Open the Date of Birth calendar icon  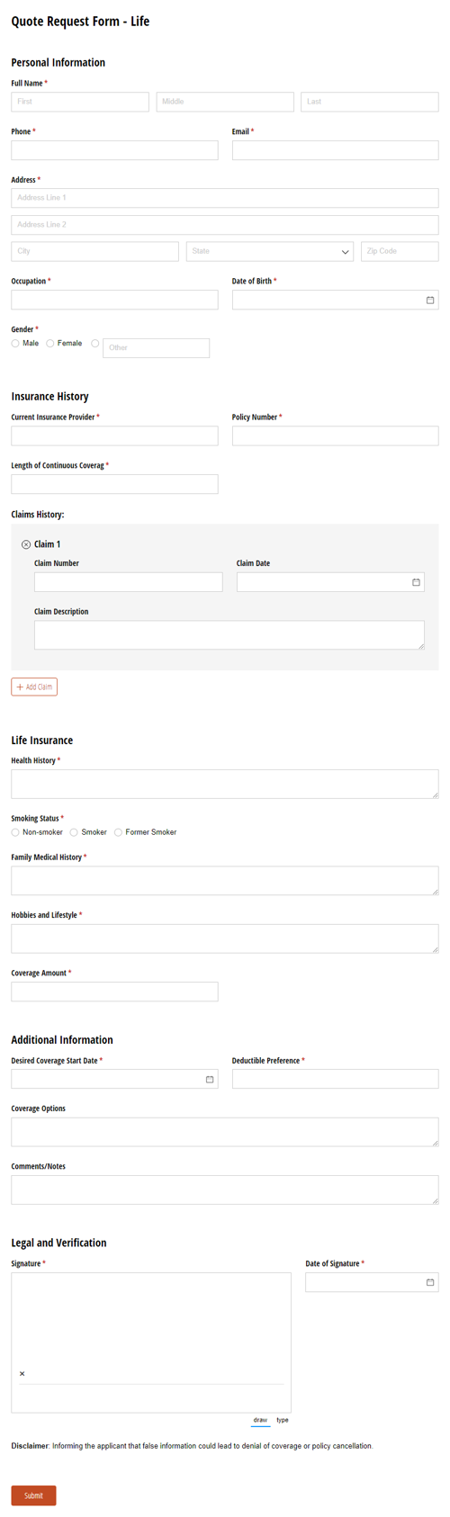pyautogui.click(x=430, y=300)
